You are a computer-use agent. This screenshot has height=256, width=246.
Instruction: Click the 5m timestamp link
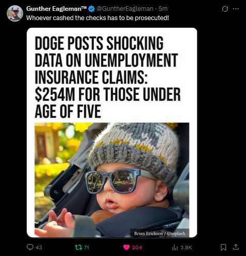tap(163, 9)
